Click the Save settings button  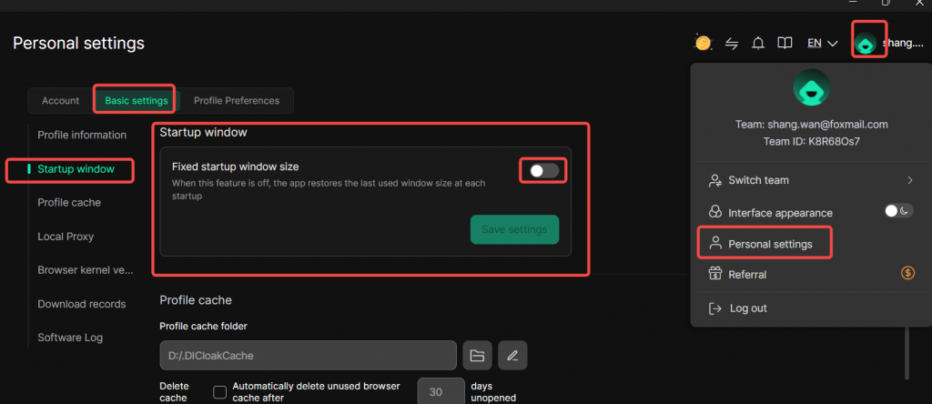(x=515, y=229)
